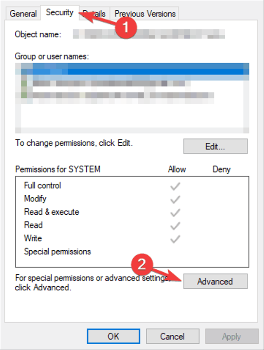Click the Read Allow checkmark

coord(175,226)
